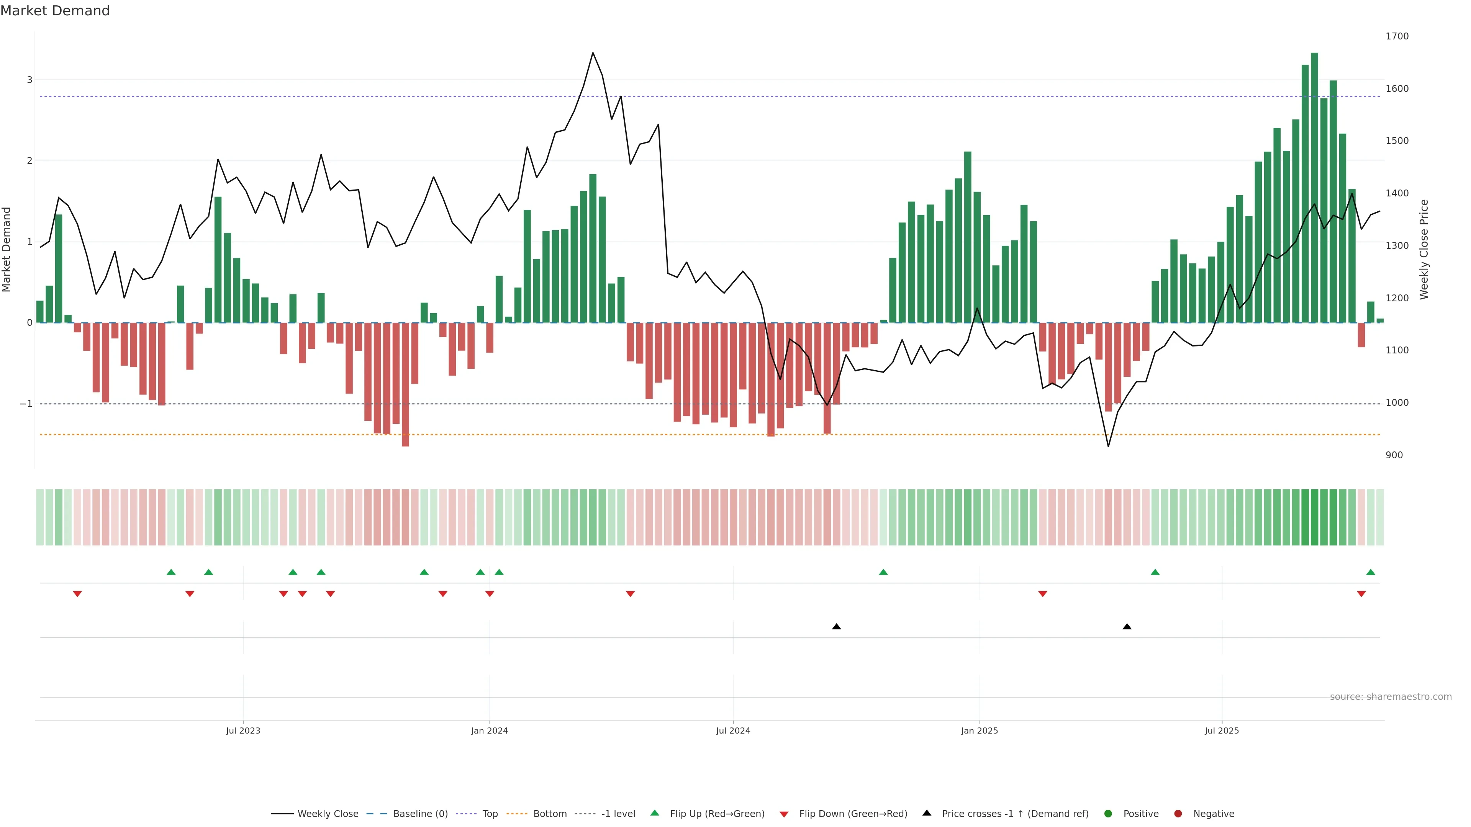
Task: Toggle the Weekly Close legend entry
Action: pos(328,813)
